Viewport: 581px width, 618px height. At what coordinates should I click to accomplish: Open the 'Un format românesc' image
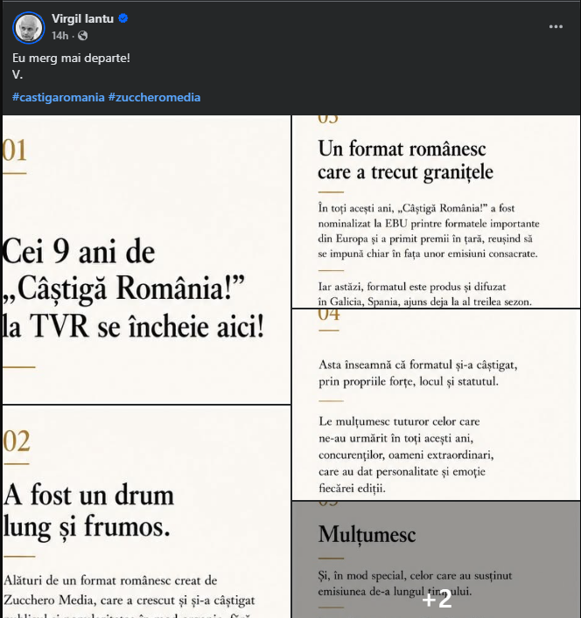pyautogui.click(x=436, y=212)
